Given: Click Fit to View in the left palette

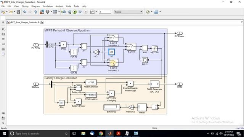Looking at the screenshot, I should pyautogui.click(x=3, y=34).
